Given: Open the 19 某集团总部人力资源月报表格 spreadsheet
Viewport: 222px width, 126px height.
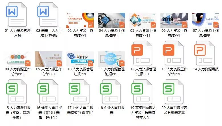Looking at the screenshot, I should tap(142, 92).
